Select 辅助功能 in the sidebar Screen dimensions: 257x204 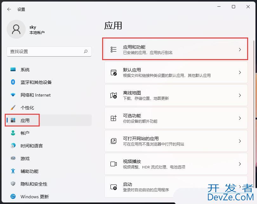[49, 171]
